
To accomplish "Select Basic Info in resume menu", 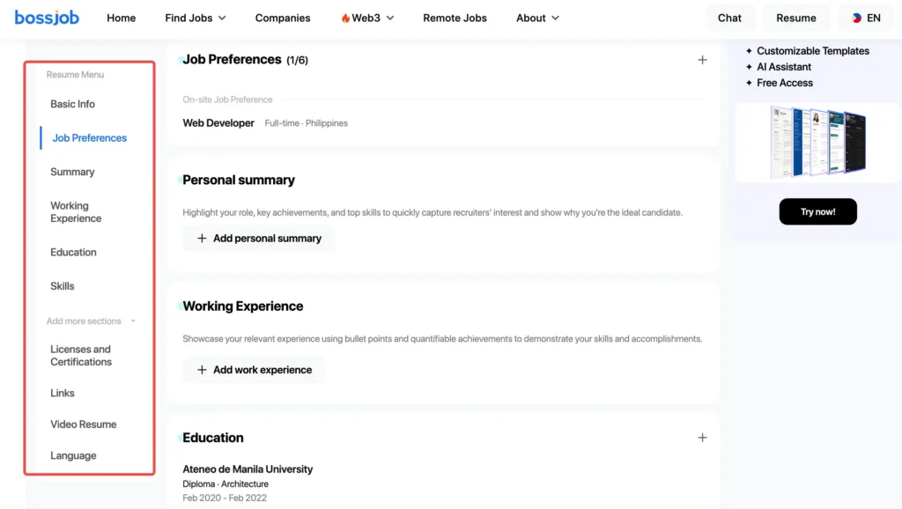I will 72,104.
